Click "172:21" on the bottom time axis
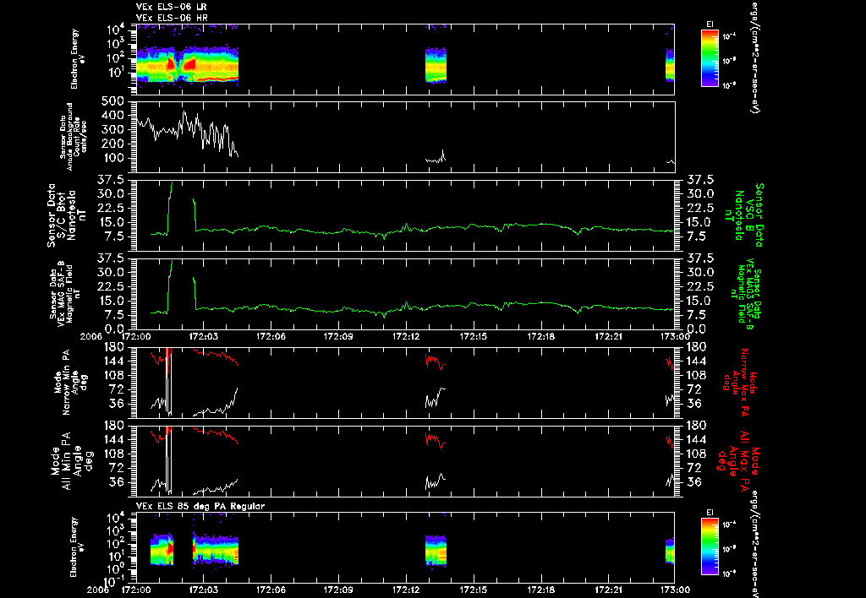Viewport: 866px width, 598px height. point(609,590)
